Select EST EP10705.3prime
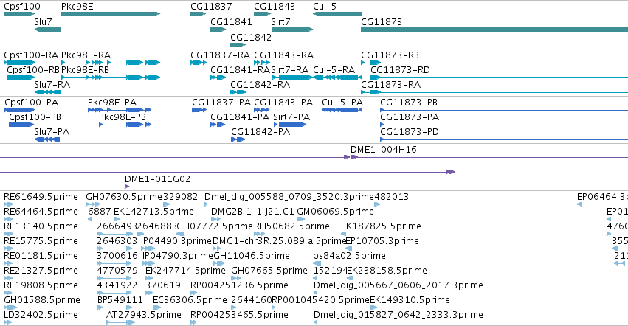This screenshot has height=326, width=628. [348, 249]
